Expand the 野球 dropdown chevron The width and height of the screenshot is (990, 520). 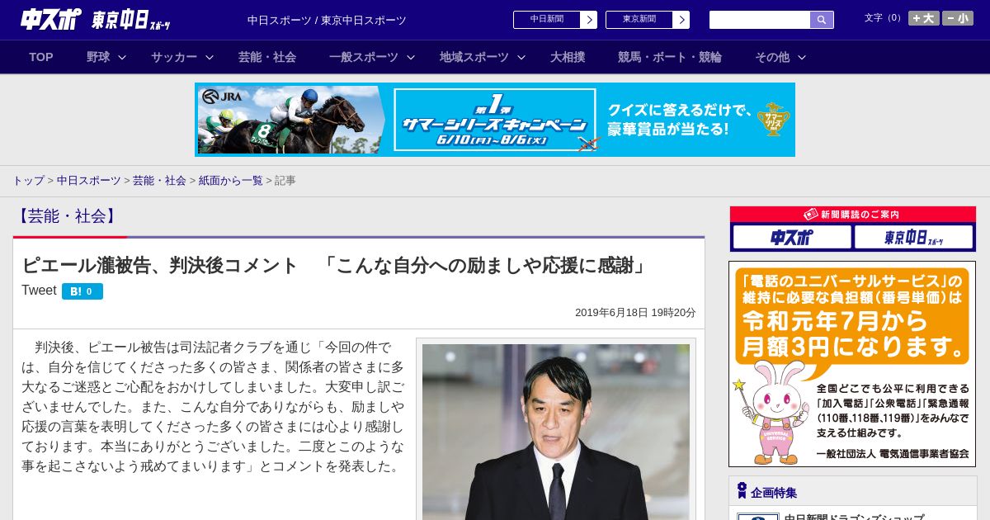[x=122, y=58]
